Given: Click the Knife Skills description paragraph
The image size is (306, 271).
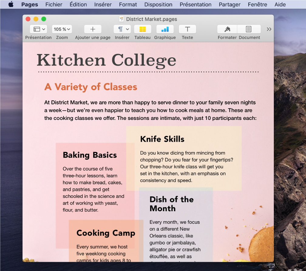Looking at the screenshot, I should pos(187,167).
